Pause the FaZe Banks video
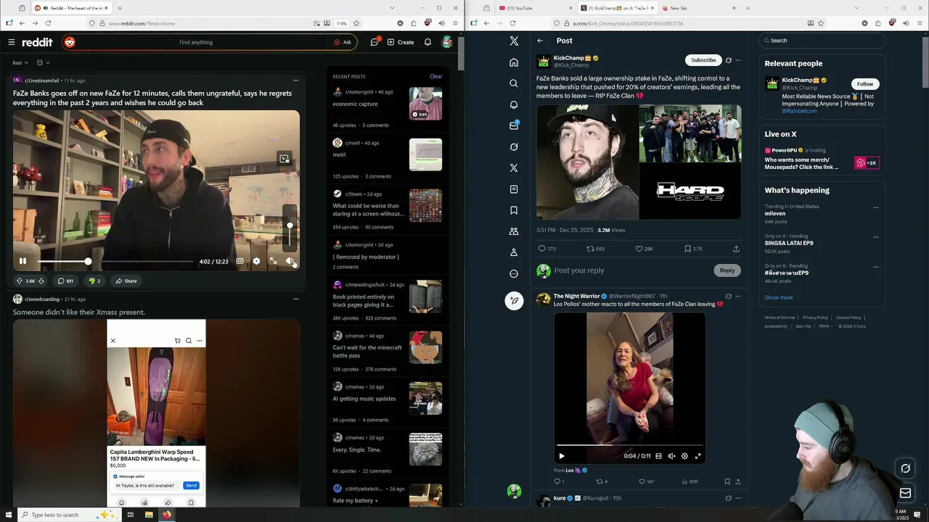This screenshot has width=929, height=522. [x=22, y=261]
